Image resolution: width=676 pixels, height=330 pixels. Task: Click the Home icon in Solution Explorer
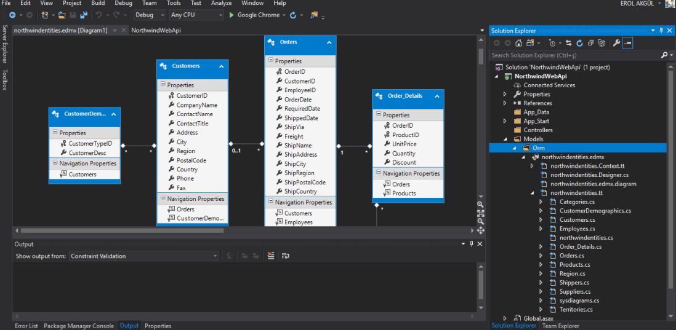pos(519,43)
